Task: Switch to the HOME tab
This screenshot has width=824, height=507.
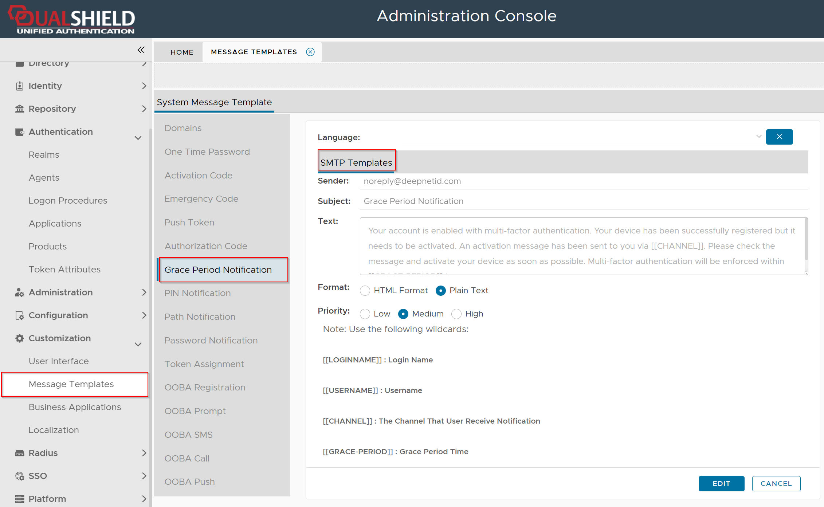Action: [182, 52]
